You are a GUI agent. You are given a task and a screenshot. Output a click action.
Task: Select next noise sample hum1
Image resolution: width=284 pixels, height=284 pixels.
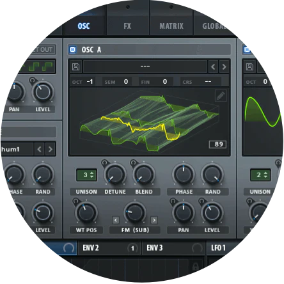[x=51, y=149]
